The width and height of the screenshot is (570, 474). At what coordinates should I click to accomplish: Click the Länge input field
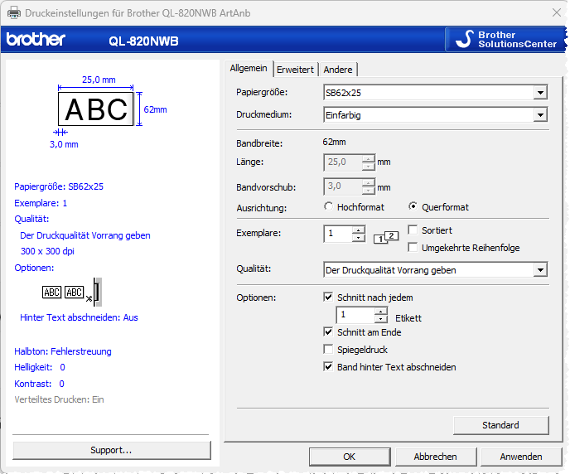tap(343, 162)
